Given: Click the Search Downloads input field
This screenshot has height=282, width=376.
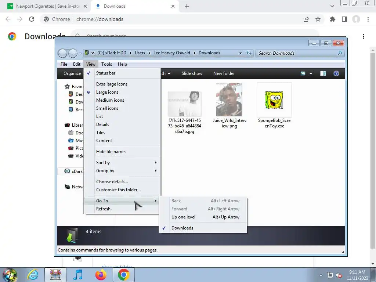Looking at the screenshot, I should pos(296,53).
